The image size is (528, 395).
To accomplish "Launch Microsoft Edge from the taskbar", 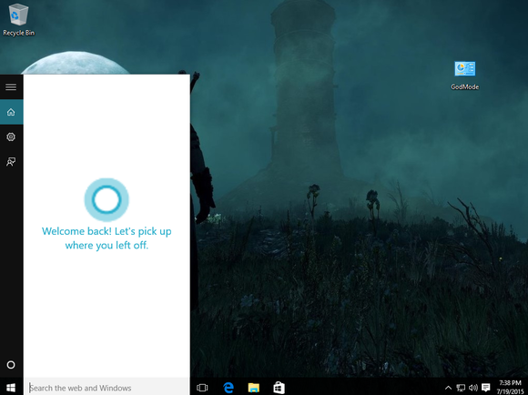I will [228, 388].
